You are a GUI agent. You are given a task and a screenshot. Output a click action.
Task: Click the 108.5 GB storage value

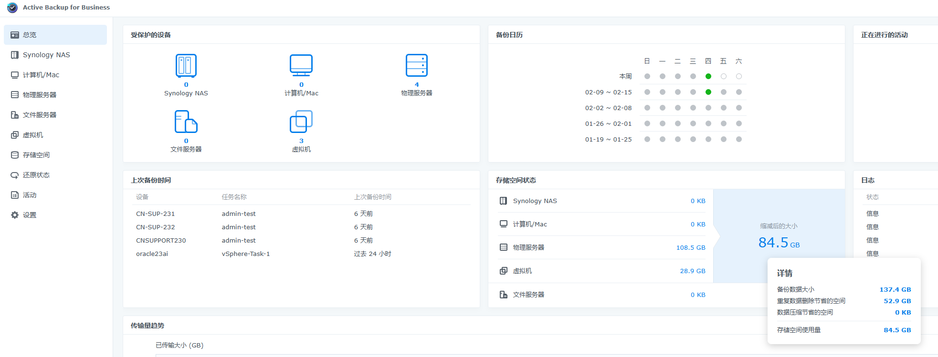coord(691,247)
